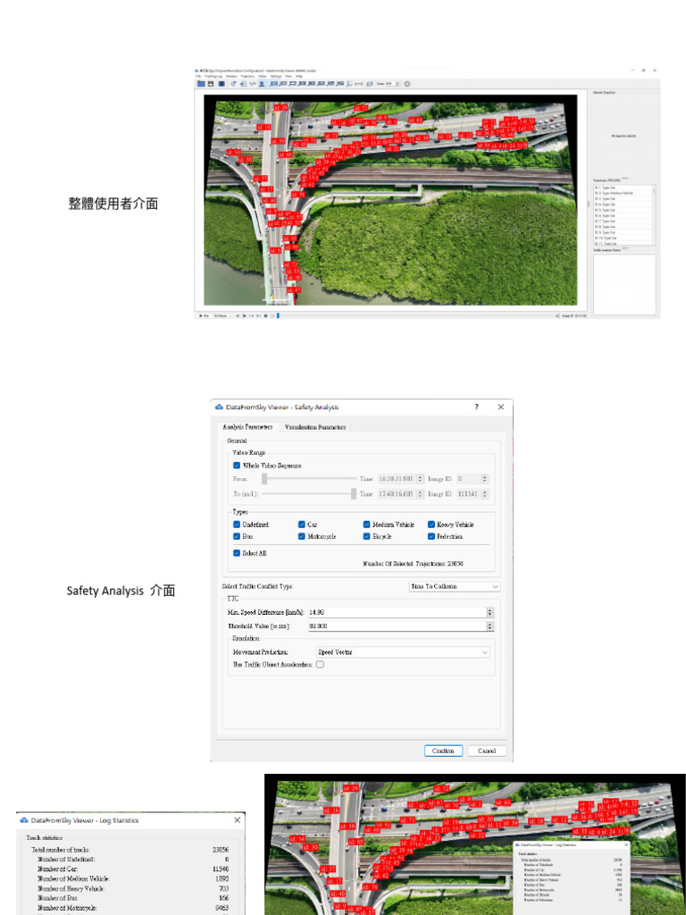
Task: Click the Cancel button
Action: tap(487, 751)
